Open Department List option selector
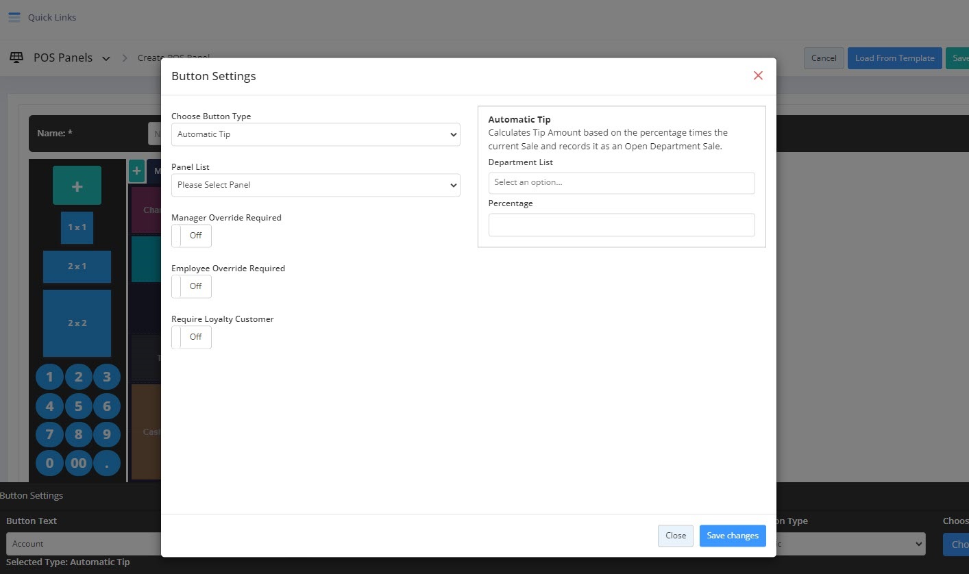Viewport: 969px width, 574px height. 621,183
